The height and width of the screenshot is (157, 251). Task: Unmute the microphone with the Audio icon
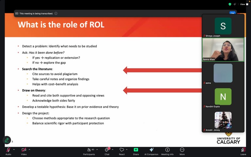coord(8,150)
